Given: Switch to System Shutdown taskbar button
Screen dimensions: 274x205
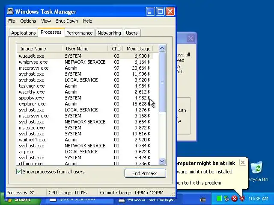Looking at the screenshot, I should (x=79, y=200).
